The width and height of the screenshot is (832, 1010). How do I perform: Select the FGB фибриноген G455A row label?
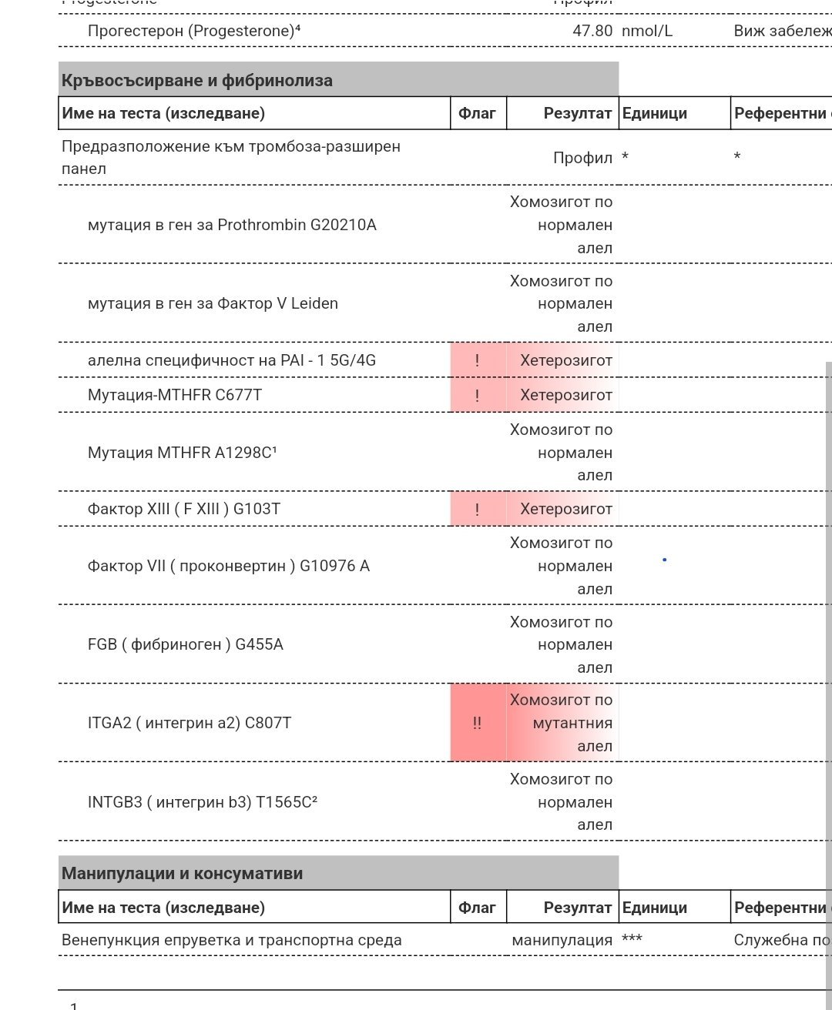(x=186, y=644)
